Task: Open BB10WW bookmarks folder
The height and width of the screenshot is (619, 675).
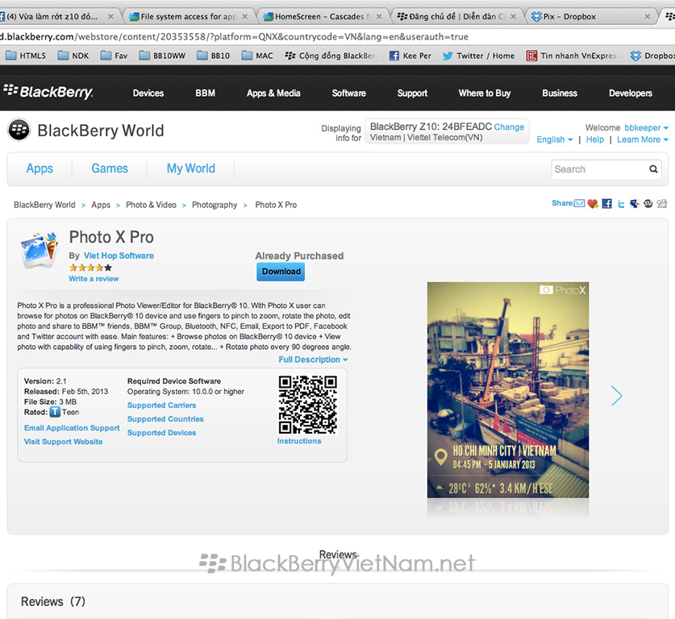Action: pos(162,56)
